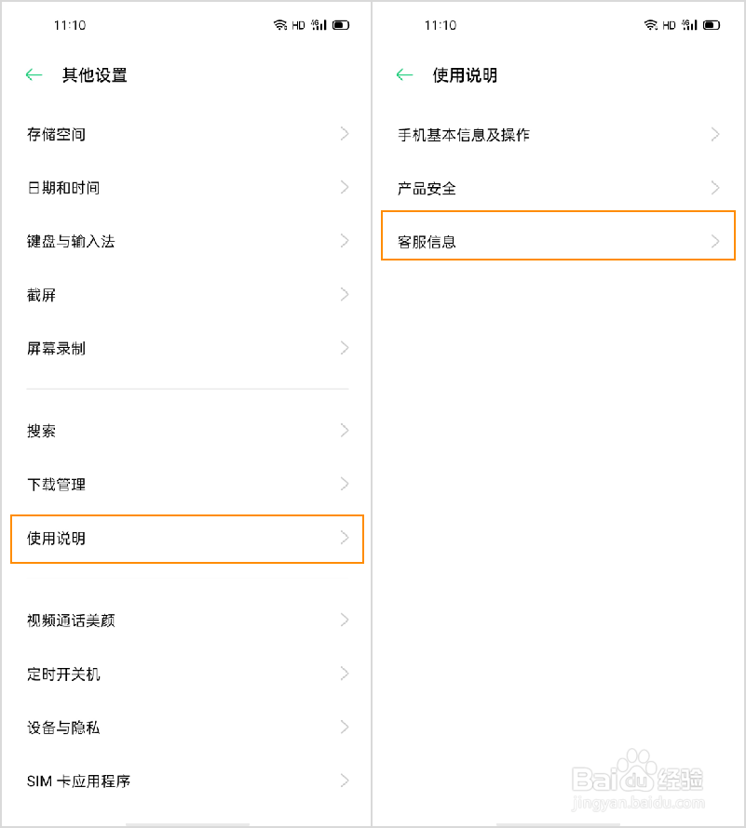The image size is (746, 828).
Task: Open highlighted 客服信息 entry
Action: pos(558,235)
